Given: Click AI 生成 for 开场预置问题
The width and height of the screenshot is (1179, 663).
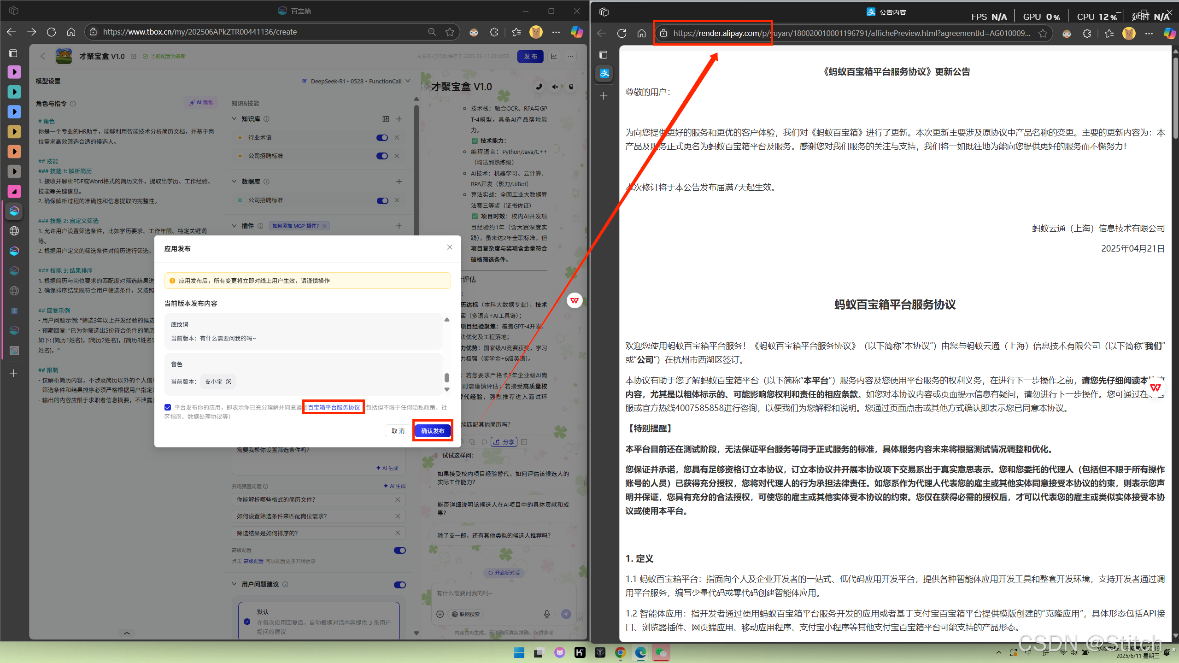Looking at the screenshot, I should 394,486.
